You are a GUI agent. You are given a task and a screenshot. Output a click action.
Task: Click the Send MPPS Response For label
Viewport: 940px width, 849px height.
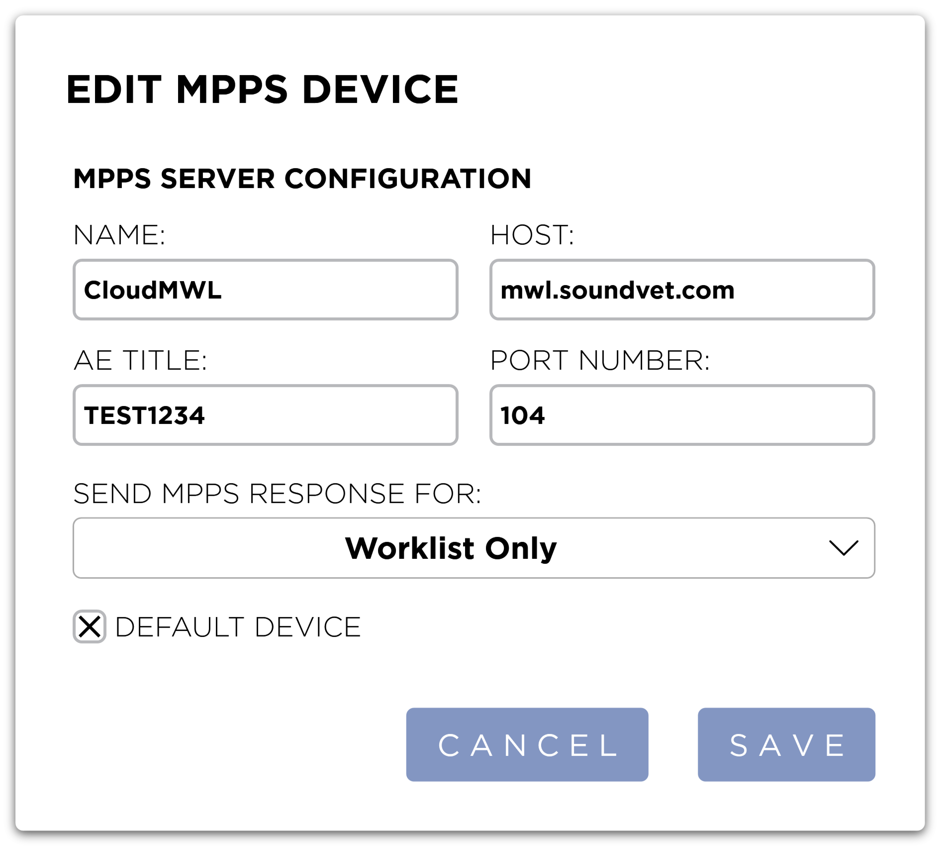point(277,494)
